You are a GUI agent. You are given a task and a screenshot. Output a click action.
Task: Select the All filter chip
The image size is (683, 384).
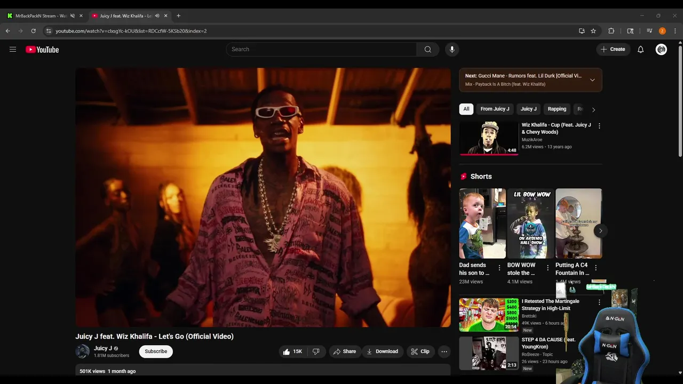pos(466,109)
